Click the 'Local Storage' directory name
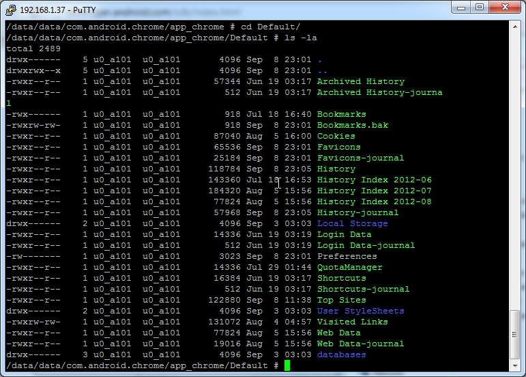 point(352,223)
